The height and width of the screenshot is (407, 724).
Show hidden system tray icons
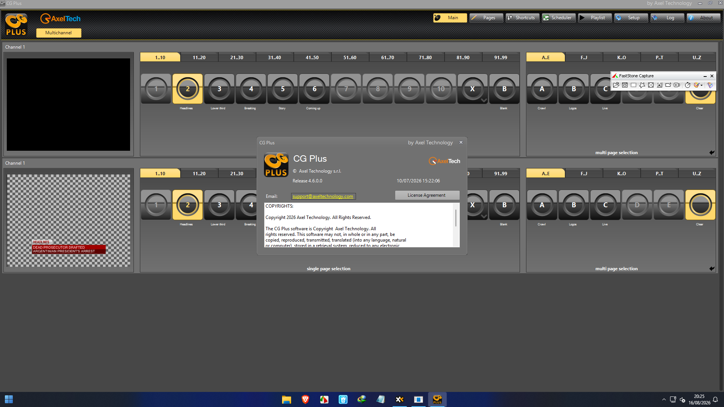(x=664, y=399)
